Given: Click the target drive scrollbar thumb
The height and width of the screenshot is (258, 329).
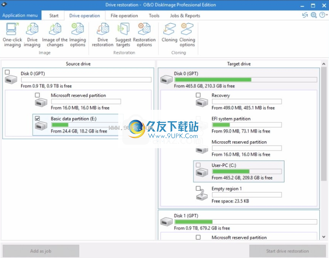Looking at the screenshot, I should click(x=324, y=124).
